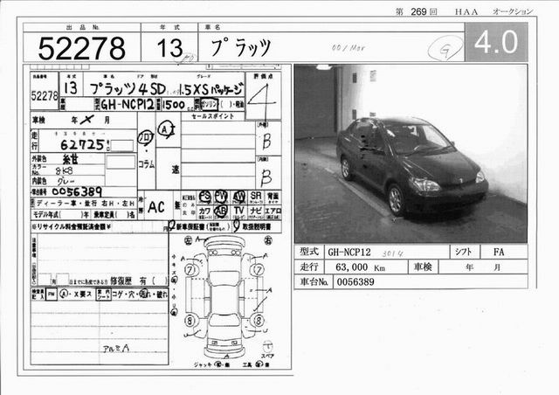Select the 1.5XS パッケージ grade text
559x395 pixels.
pyautogui.click(x=211, y=89)
